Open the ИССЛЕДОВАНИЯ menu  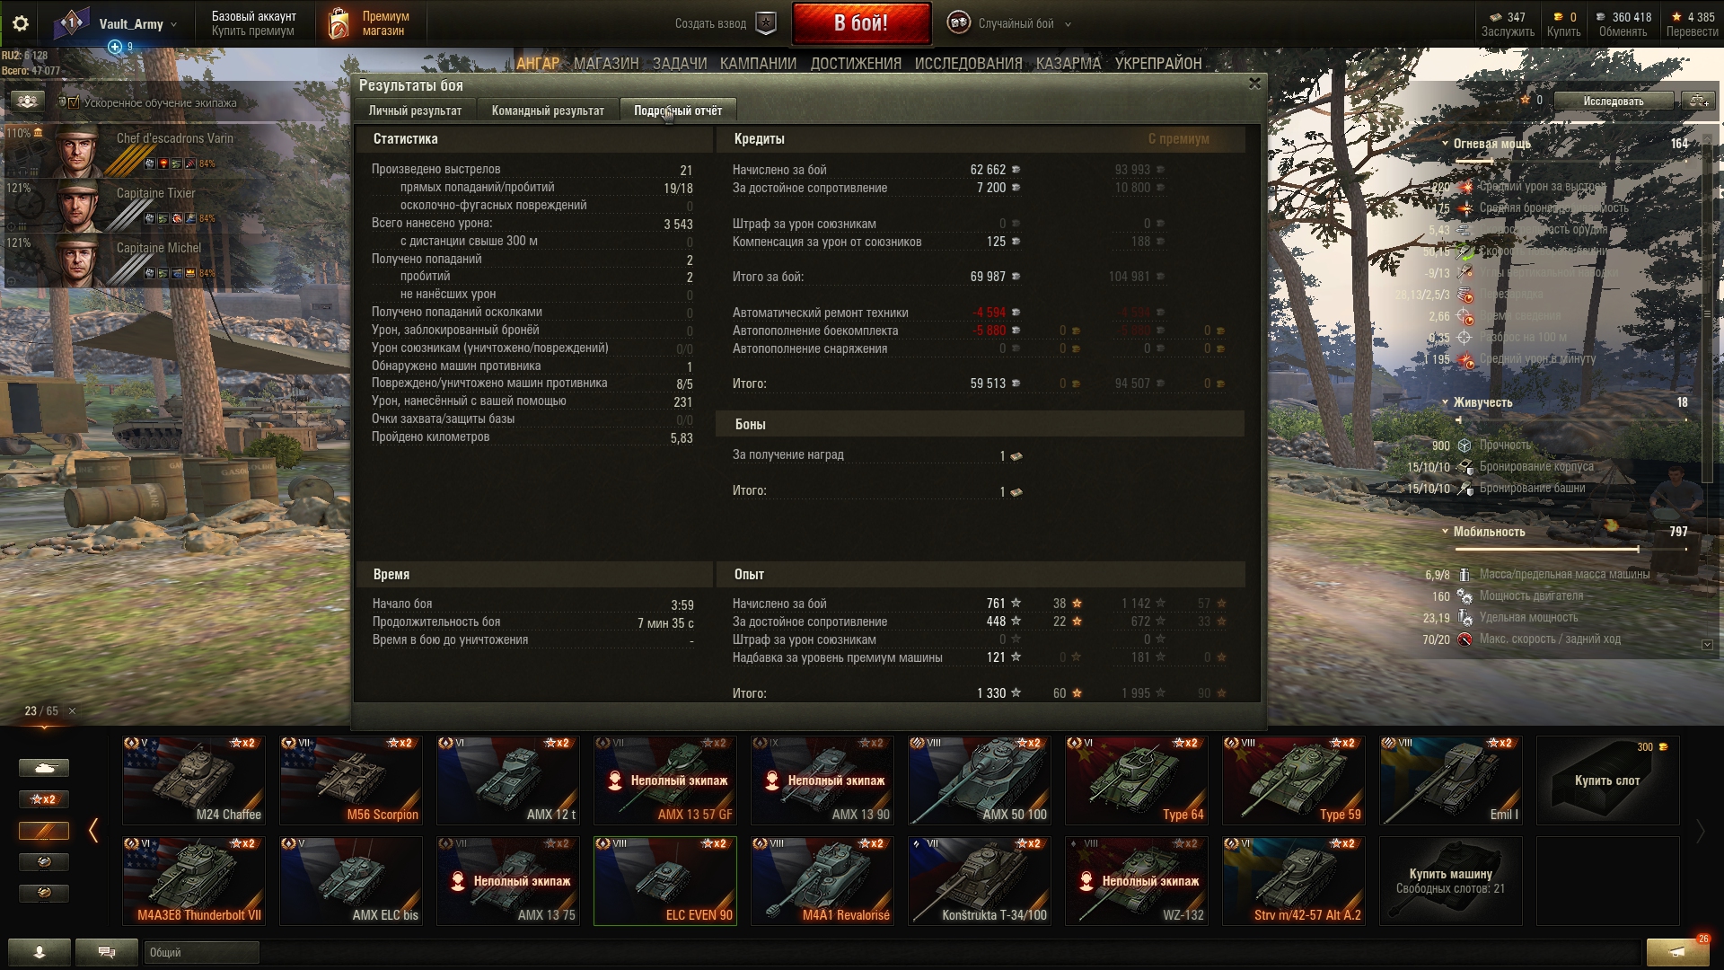pyautogui.click(x=967, y=64)
